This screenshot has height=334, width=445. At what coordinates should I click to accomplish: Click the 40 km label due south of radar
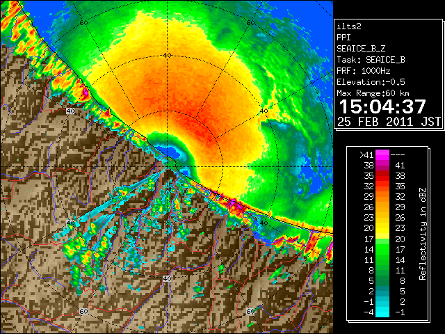coord(167,278)
